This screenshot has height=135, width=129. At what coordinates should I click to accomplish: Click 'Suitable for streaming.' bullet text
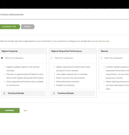pos(65,85)
